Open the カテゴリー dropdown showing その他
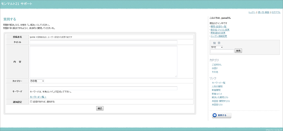Viewport: 283px width, 131px height. click(x=37, y=81)
